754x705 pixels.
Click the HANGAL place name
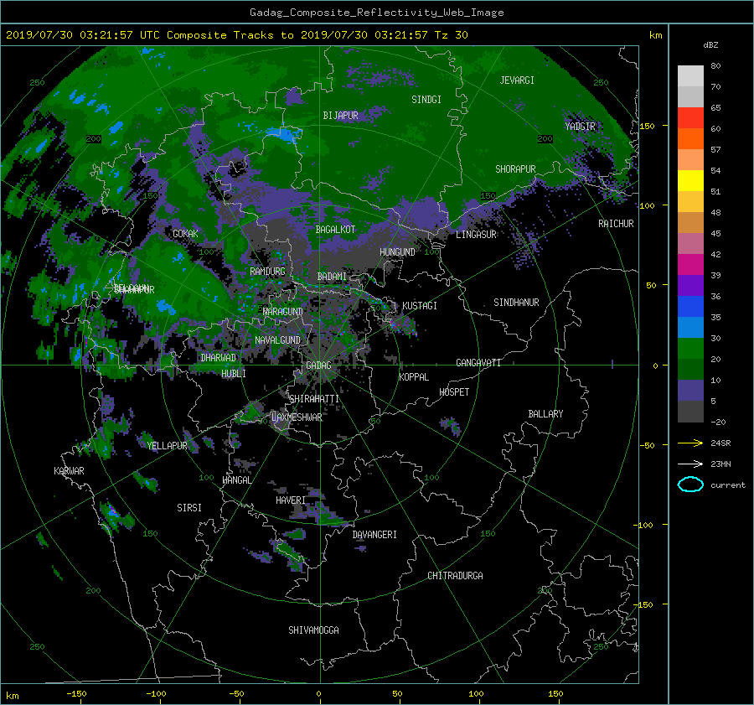pyautogui.click(x=236, y=480)
